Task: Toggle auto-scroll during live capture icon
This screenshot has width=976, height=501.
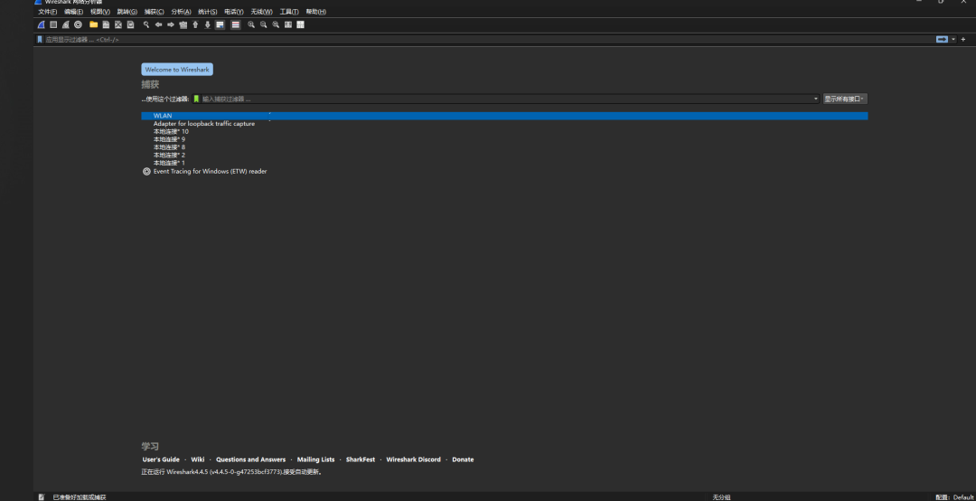Action: pos(220,24)
